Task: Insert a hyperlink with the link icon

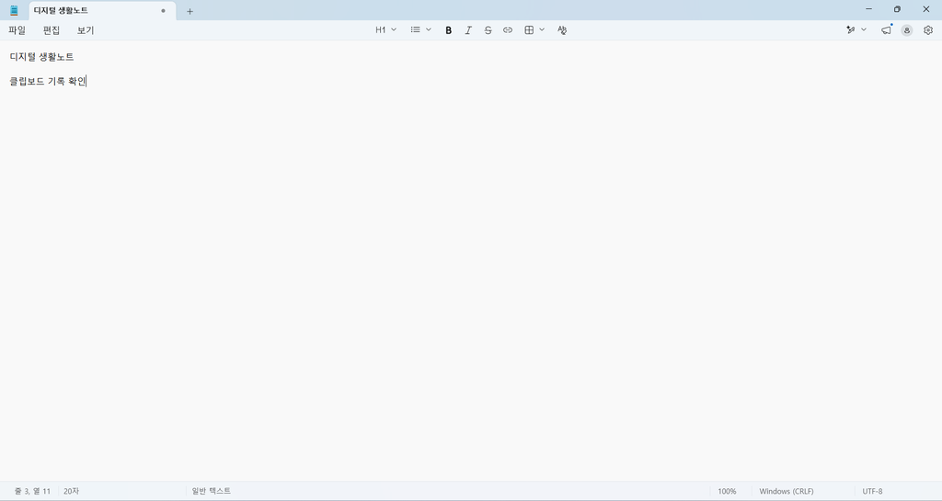Action: 508,30
